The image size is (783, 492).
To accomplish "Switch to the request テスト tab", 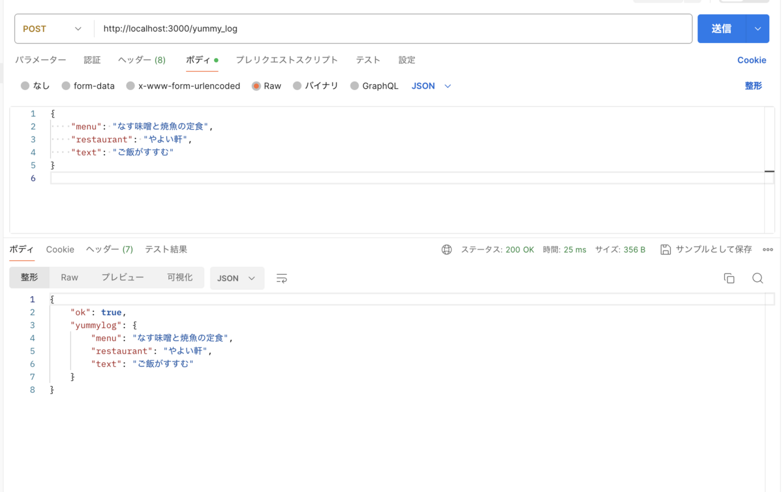I will coord(368,60).
